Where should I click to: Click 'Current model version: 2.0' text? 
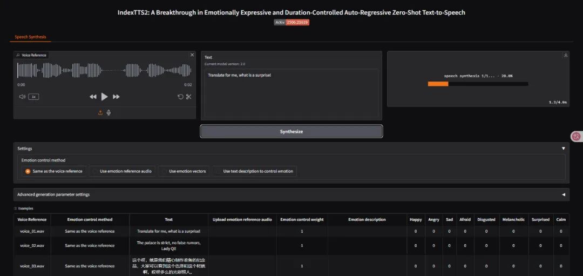pos(225,64)
